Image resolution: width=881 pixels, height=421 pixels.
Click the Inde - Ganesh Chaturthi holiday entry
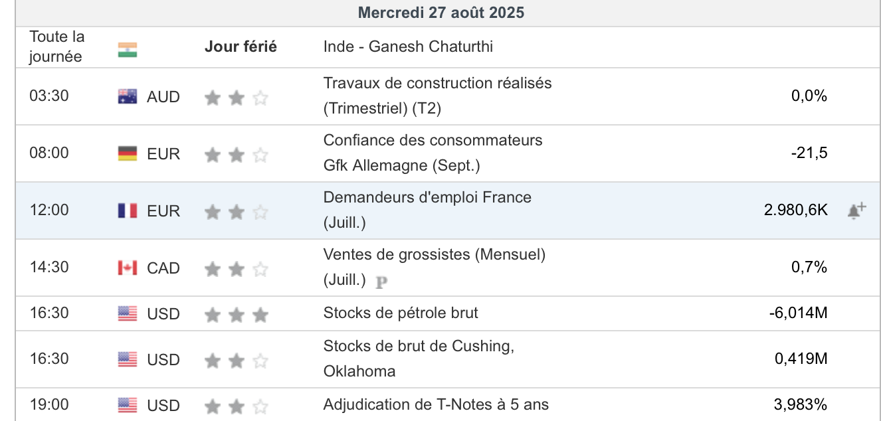(408, 46)
